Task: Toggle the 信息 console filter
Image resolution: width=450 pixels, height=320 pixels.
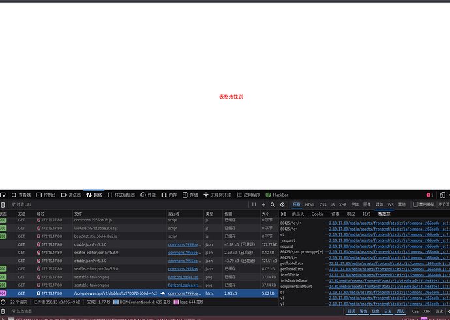Action: pos(376,311)
